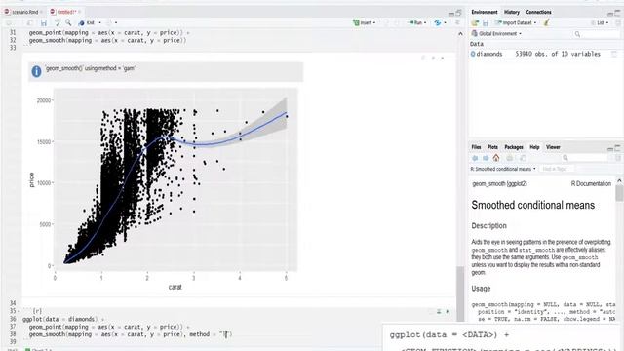Switch to the scenario.Rmd tab
Screen dimensions: 624x351
pos(22,12)
